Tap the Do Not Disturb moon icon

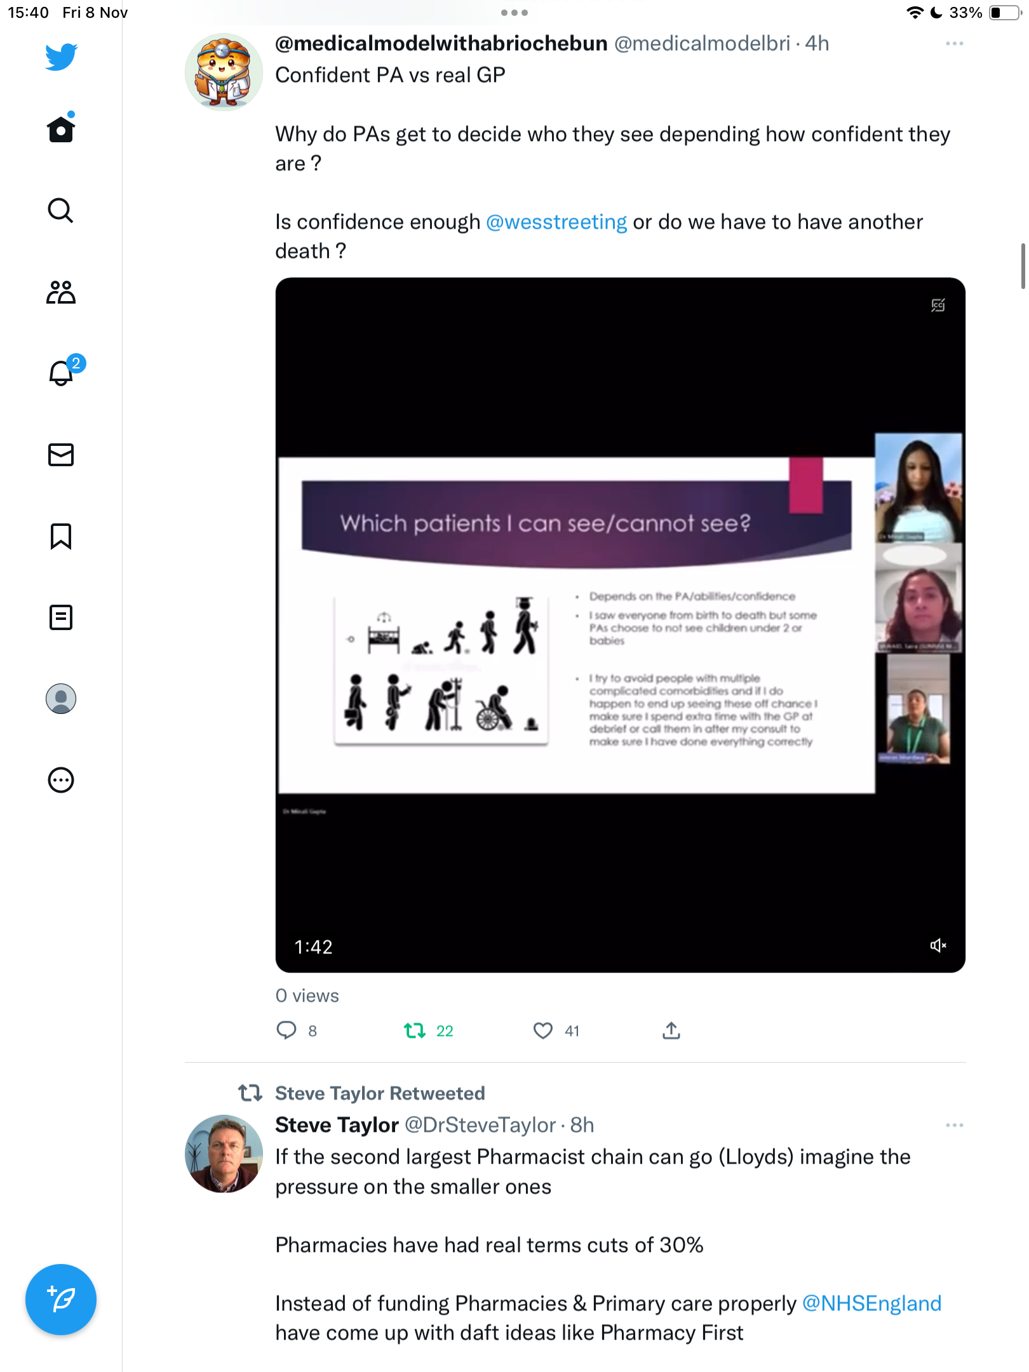tap(936, 13)
